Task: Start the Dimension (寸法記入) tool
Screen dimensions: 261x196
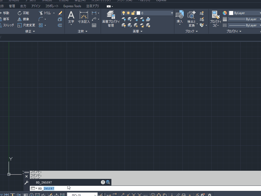Action: click(x=84, y=17)
